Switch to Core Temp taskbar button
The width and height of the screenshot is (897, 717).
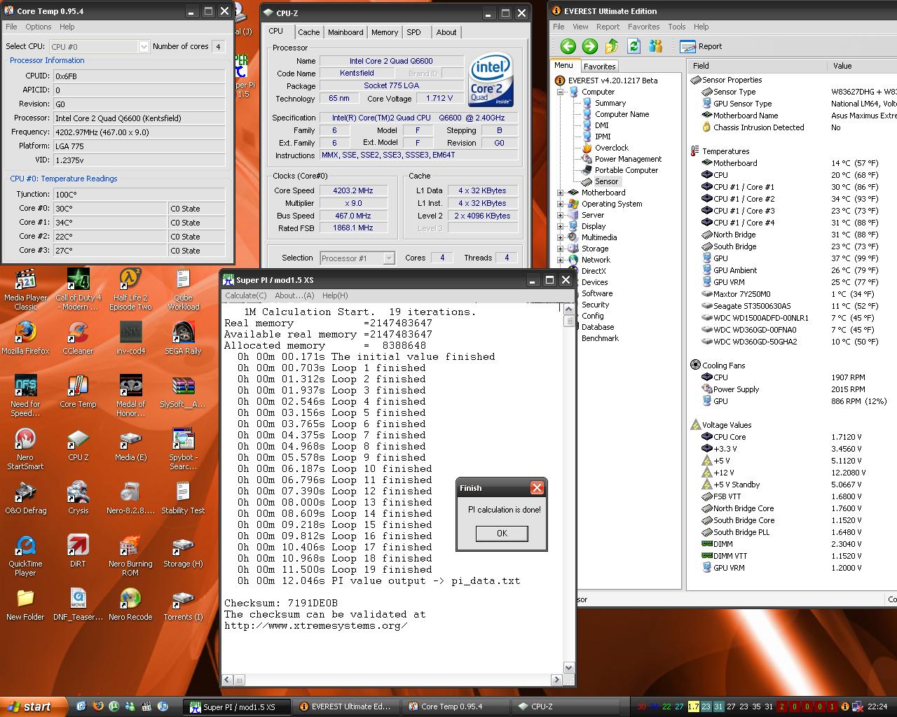[x=456, y=706]
